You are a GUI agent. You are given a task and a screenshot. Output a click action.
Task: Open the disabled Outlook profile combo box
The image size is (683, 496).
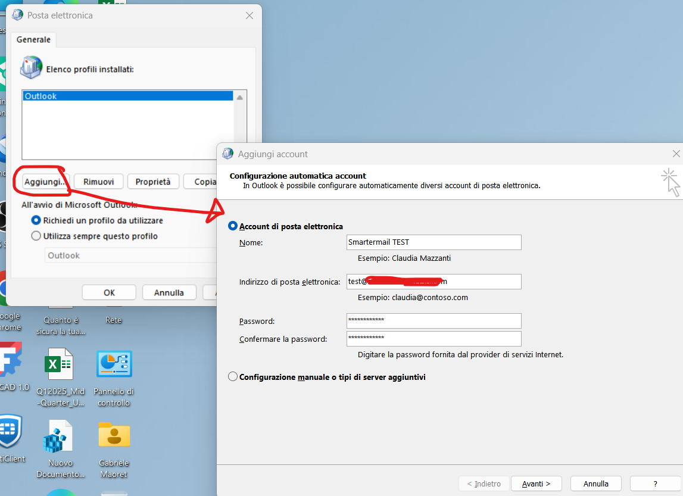click(x=130, y=255)
